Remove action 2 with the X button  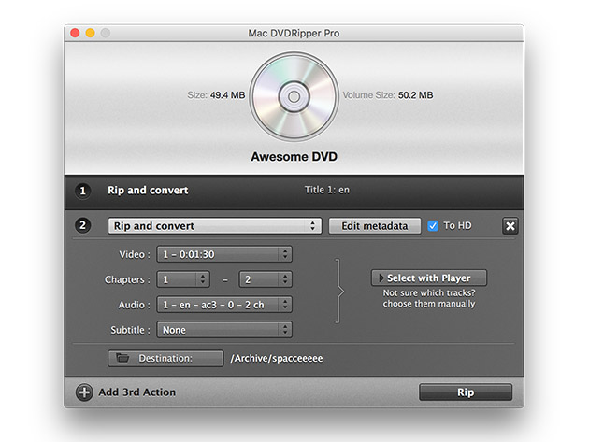point(510,226)
